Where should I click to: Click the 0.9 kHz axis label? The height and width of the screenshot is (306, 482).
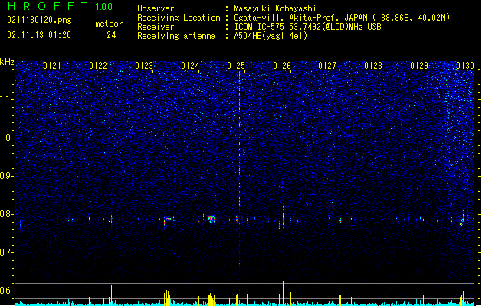(7, 176)
